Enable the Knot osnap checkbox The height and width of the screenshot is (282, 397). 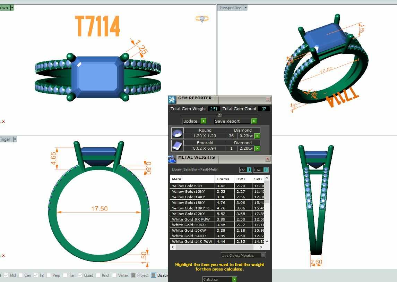click(x=98, y=275)
